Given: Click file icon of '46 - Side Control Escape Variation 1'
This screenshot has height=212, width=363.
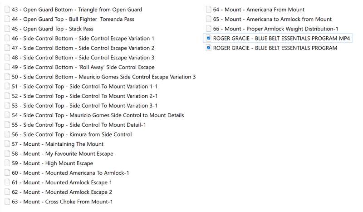Looking at the screenshot, I should 7,39.
